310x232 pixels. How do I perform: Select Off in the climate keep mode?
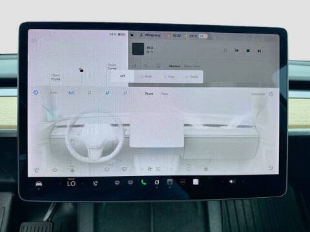123,76
